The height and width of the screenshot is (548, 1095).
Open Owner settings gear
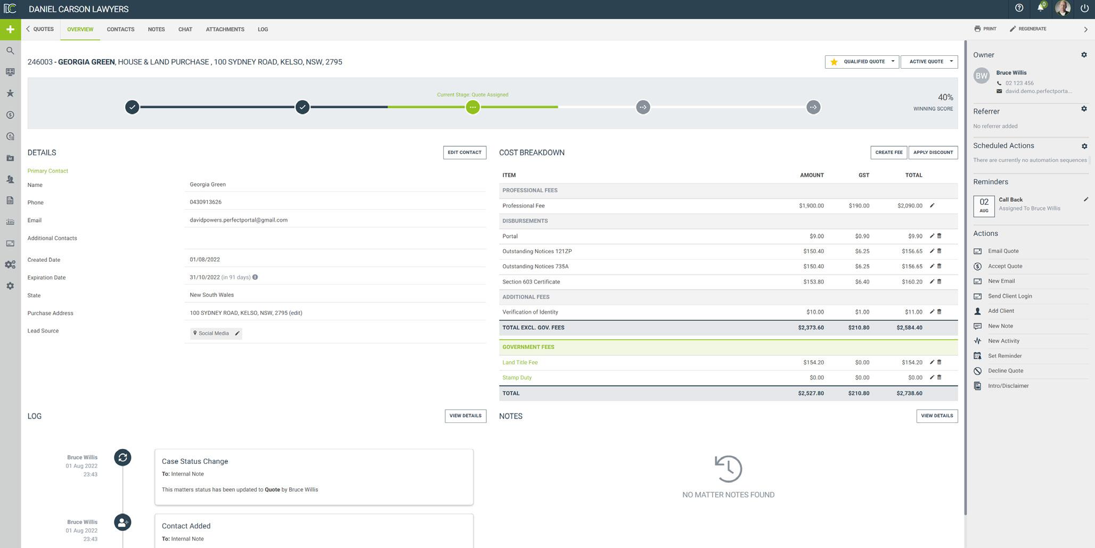click(1084, 55)
